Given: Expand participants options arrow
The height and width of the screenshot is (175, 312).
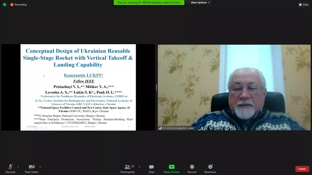Looking at the screenshot, I should [140, 167].
